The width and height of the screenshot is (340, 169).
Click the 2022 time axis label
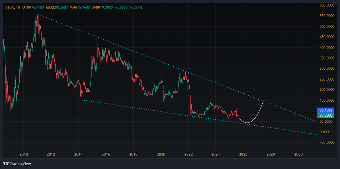[188, 154]
